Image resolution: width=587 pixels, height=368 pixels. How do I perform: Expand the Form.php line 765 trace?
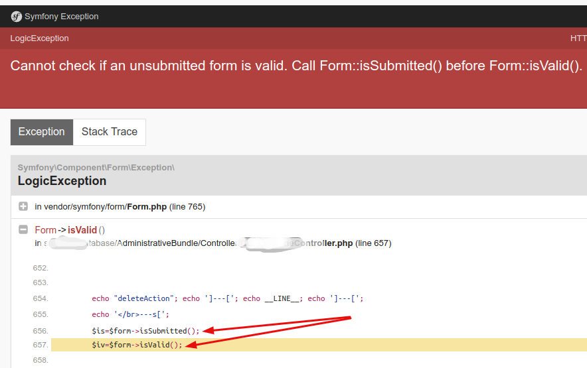click(x=23, y=206)
